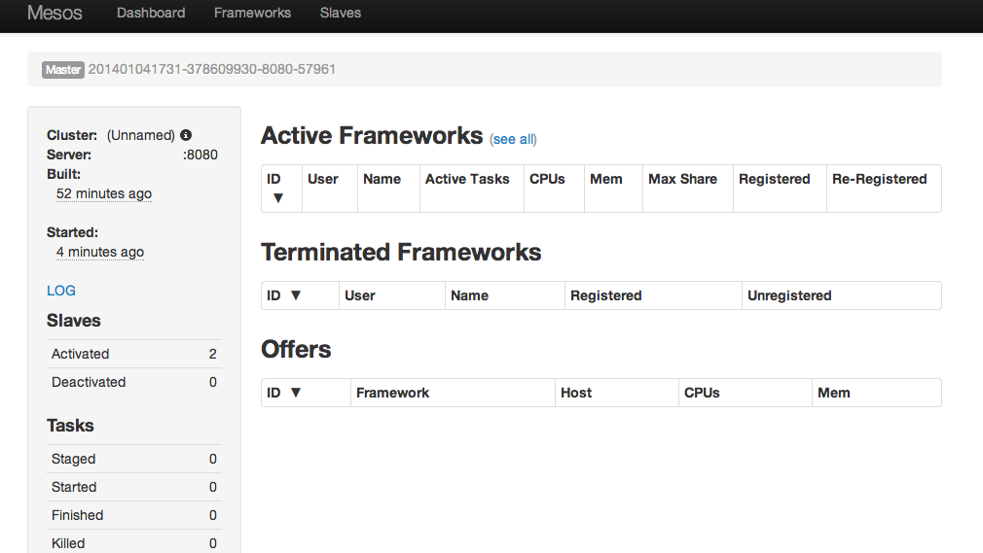Open the Dashboard nav tab
The image size is (983, 553).
point(151,14)
